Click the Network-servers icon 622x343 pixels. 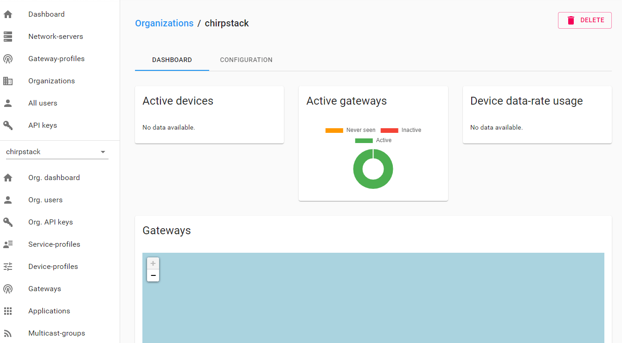click(x=8, y=37)
